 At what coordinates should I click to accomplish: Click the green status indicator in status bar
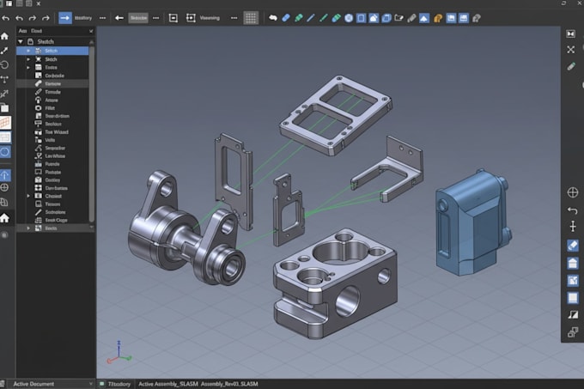[101, 384]
